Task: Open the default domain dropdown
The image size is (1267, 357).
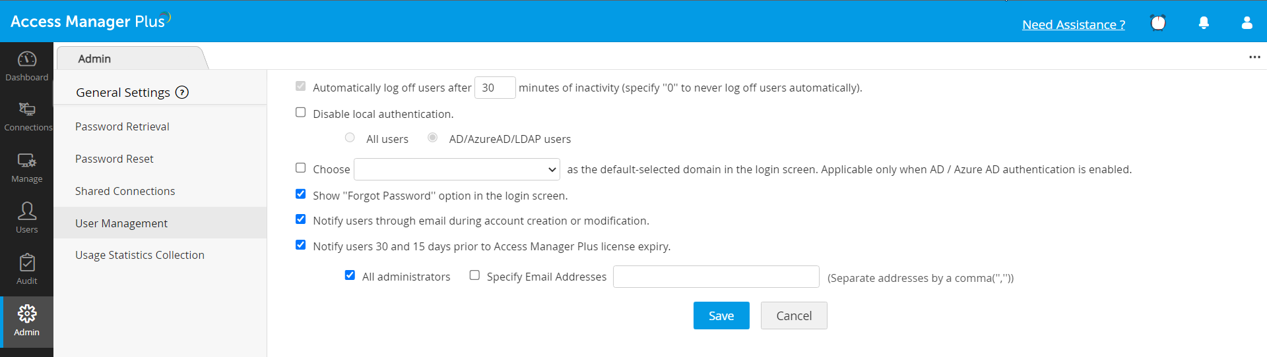Action: pos(457,169)
